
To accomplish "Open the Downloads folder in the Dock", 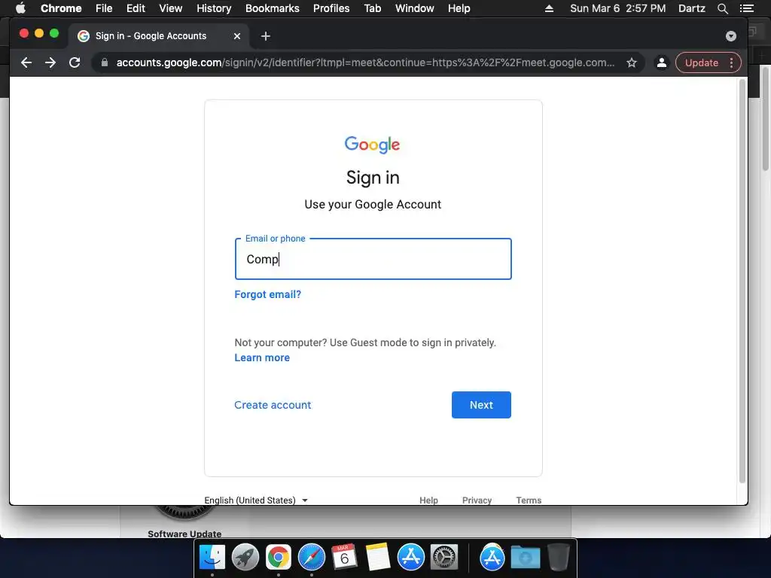I will click(525, 557).
